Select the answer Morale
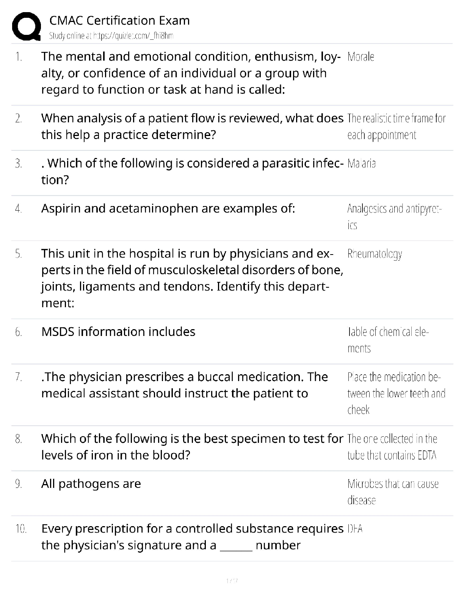This screenshot has width=464, height=600. point(361,57)
